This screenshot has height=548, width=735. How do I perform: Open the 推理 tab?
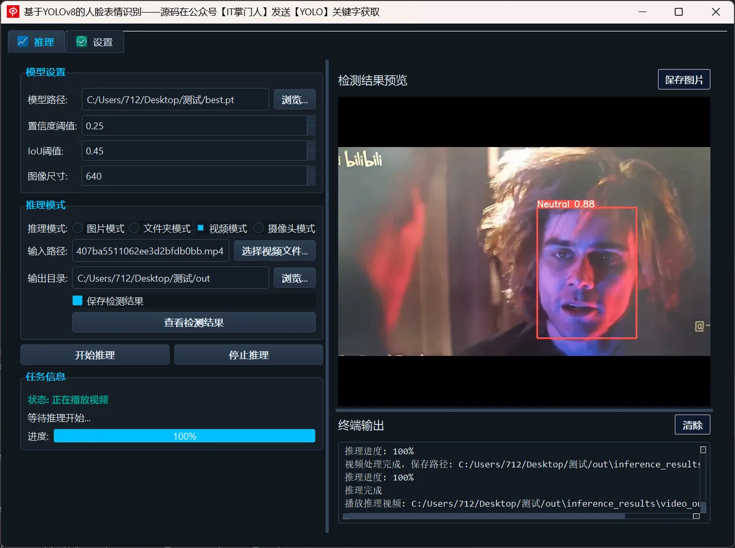pyautogui.click(x=36, y=42)
